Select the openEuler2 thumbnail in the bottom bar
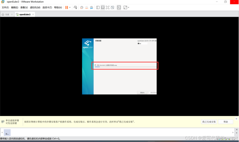Screen dimensions: 239x142 [x=7, y=132]
